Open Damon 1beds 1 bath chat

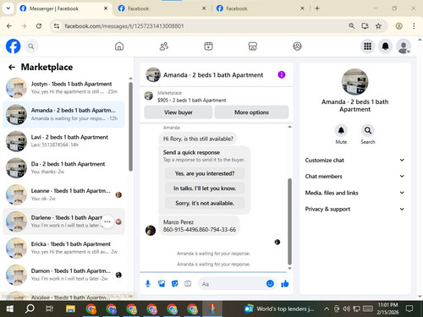pos(63,275)
